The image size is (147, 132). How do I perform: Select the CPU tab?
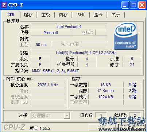(11, 15)
